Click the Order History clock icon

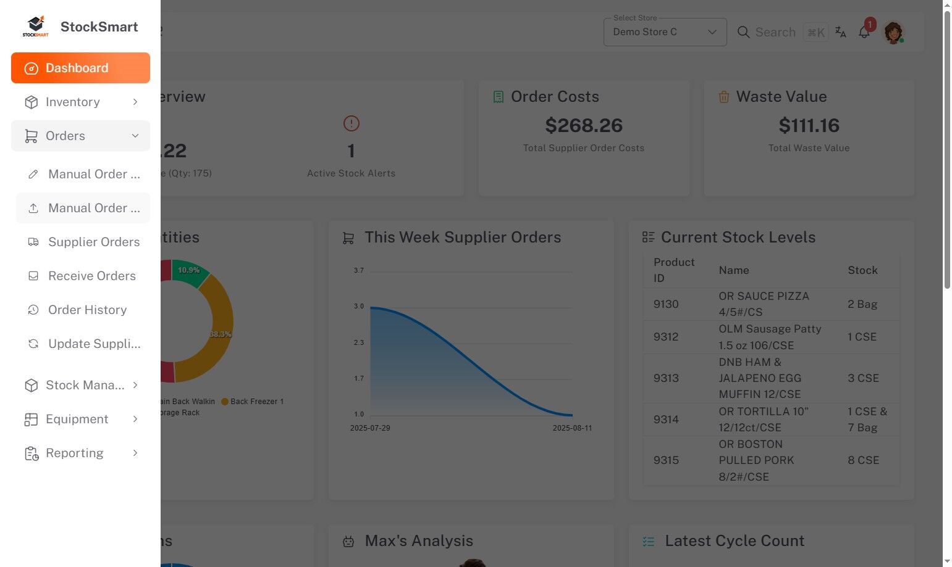coord(33,310)
